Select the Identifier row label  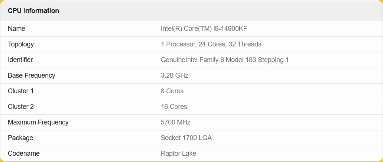20,60
